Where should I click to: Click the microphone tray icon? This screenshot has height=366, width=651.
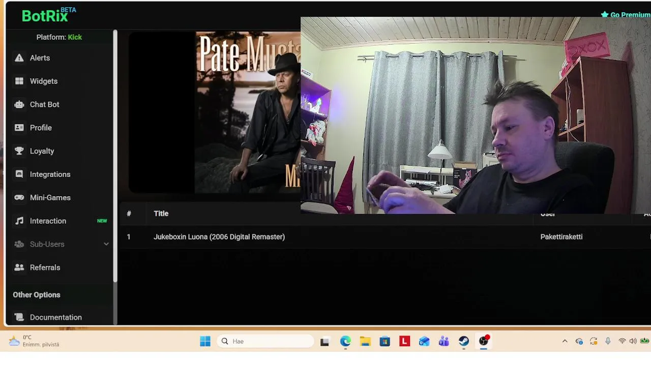608,341
